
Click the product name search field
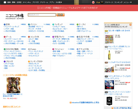[42, 15]
